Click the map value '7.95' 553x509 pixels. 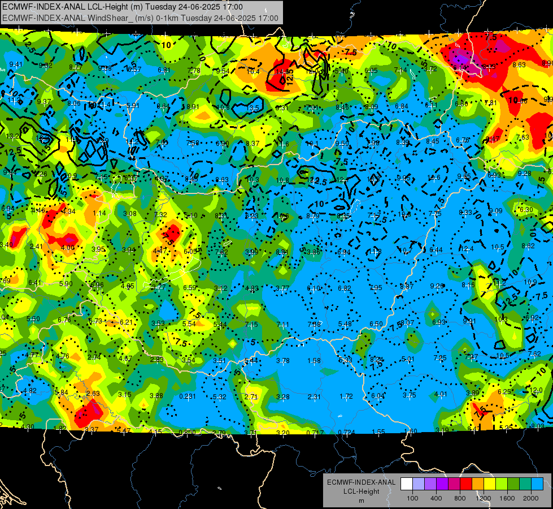tap(376, 287)
